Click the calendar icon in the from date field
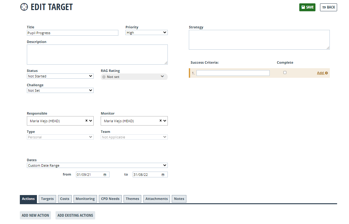The width and height of the screenshot is (349, 224). 105,175
